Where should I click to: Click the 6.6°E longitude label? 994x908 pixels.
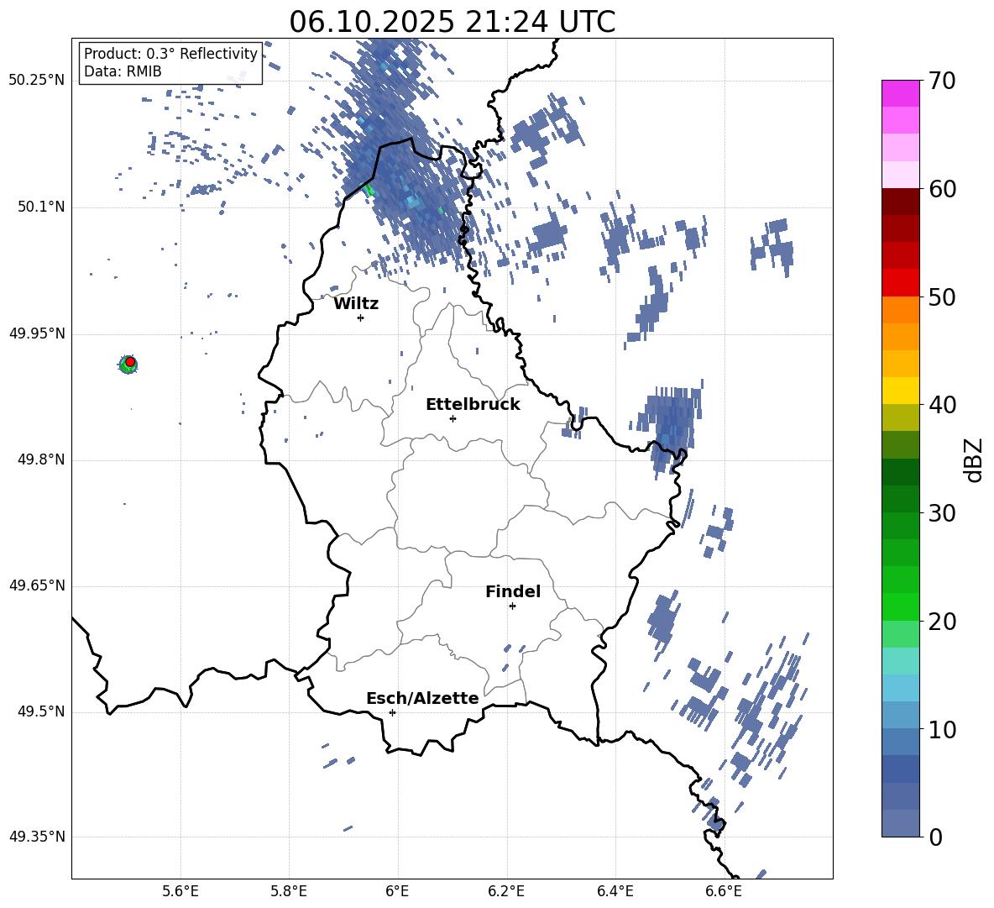(724, 891)
